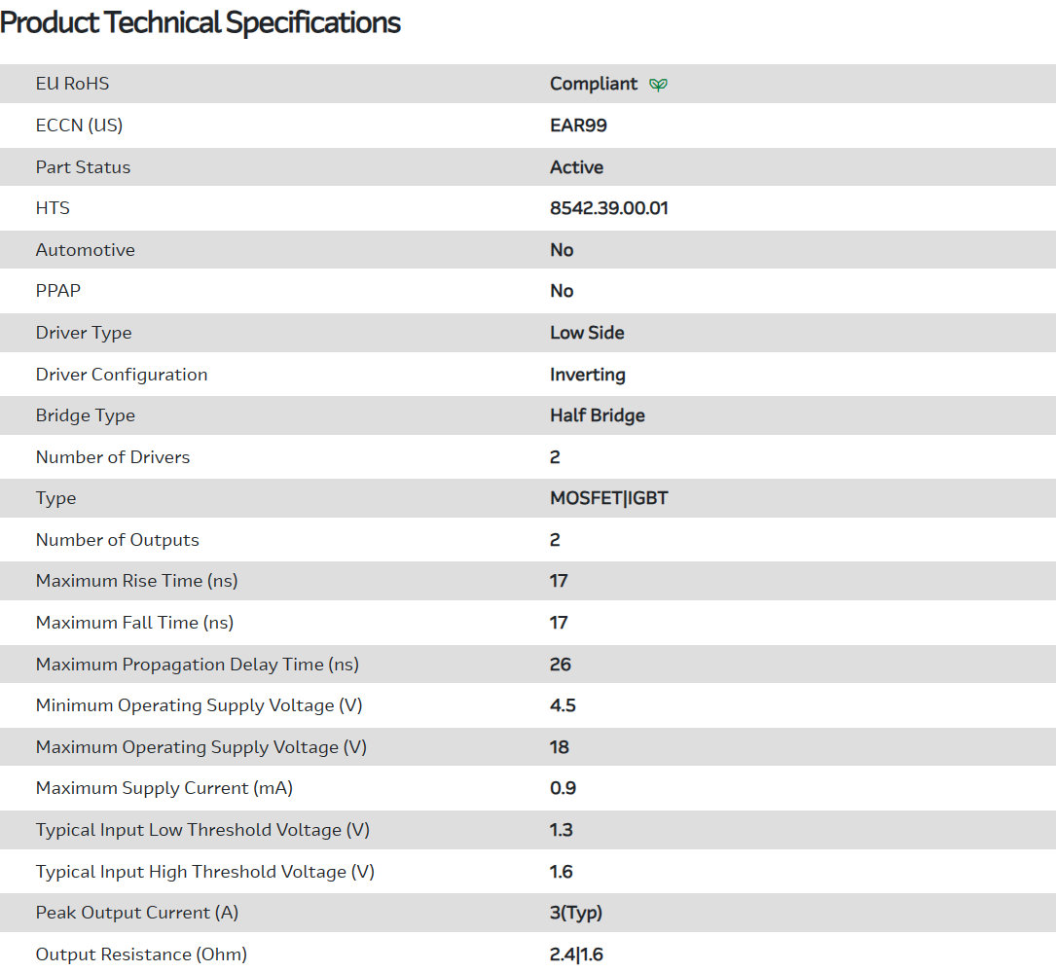The height and width of the screenshot is (972, 1056).
Task: Click the Number of Outputs label
Action: [x=117, y=540]
